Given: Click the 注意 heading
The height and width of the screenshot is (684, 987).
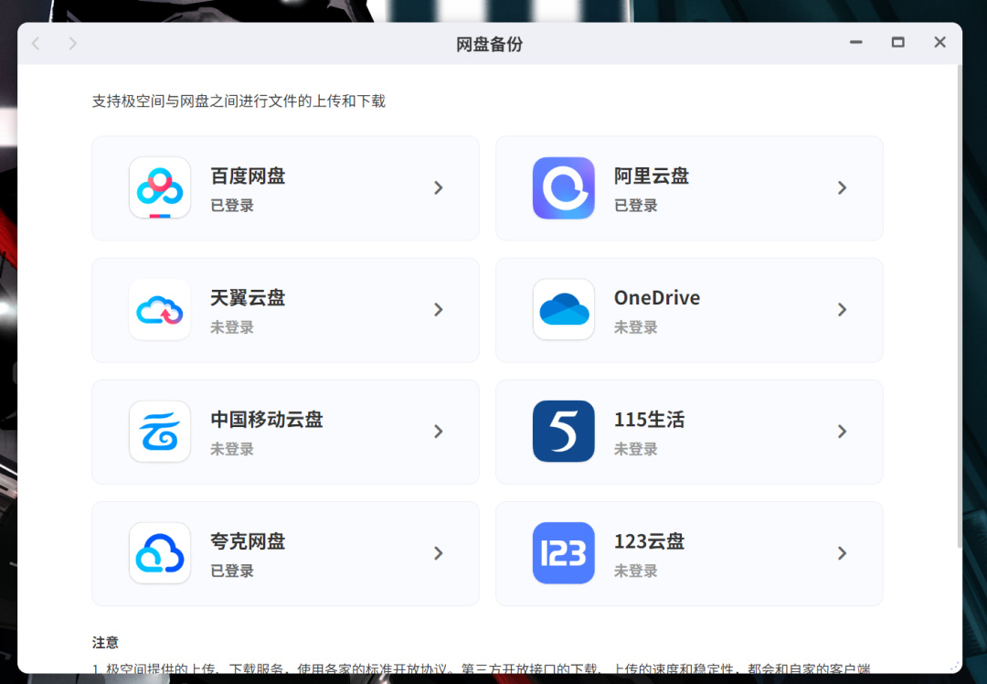Looking at the screenshot, I should pyautogui.click(x=105, y=643).
